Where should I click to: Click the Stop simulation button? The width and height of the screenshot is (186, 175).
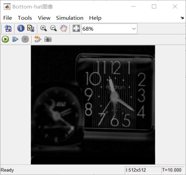coord(25,39)
